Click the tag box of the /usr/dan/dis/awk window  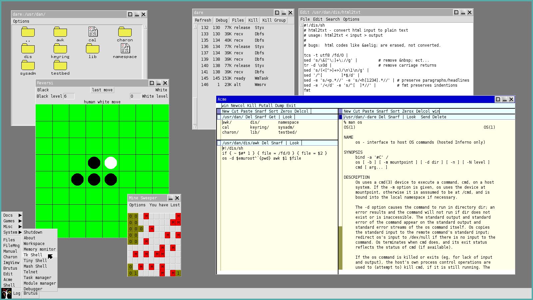(x=219, y=143)
